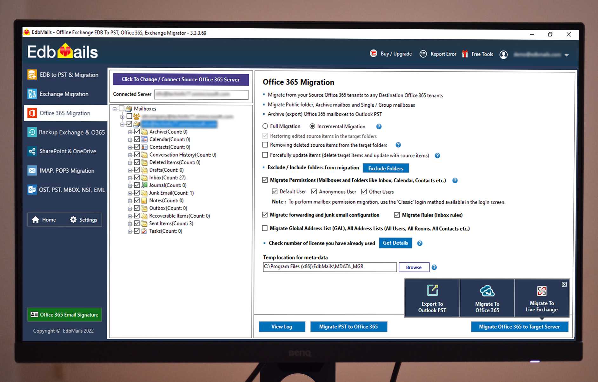Viewport: 598px width, 382px height.
Task: Enable forcefully update items checkbox
Action: tap(265, 155)
